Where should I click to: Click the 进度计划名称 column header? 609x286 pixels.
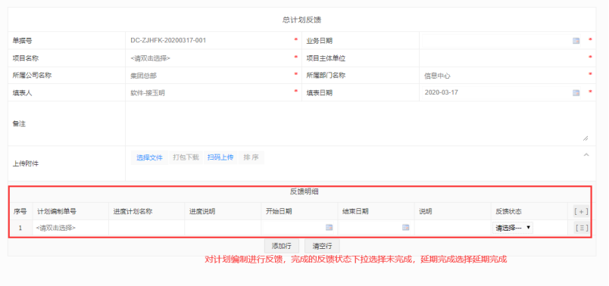pos(133,212)
